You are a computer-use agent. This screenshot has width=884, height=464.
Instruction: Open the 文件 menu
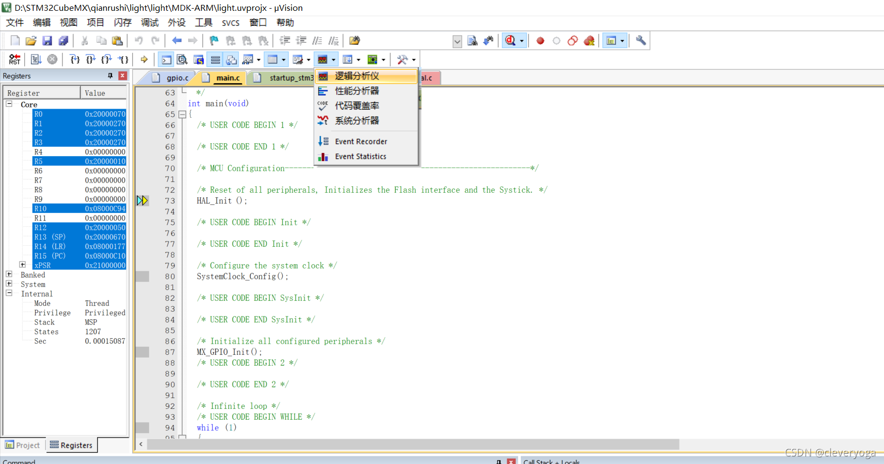click(x=15, y=22)
